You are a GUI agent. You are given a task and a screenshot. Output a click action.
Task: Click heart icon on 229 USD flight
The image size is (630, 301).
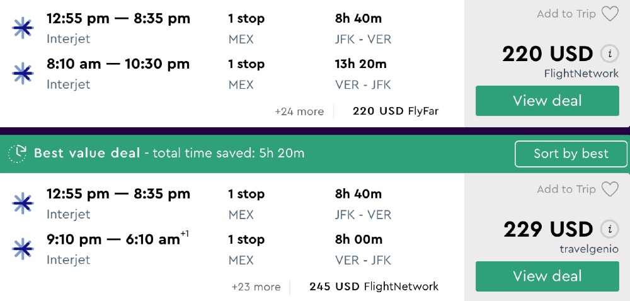point(610,189)
